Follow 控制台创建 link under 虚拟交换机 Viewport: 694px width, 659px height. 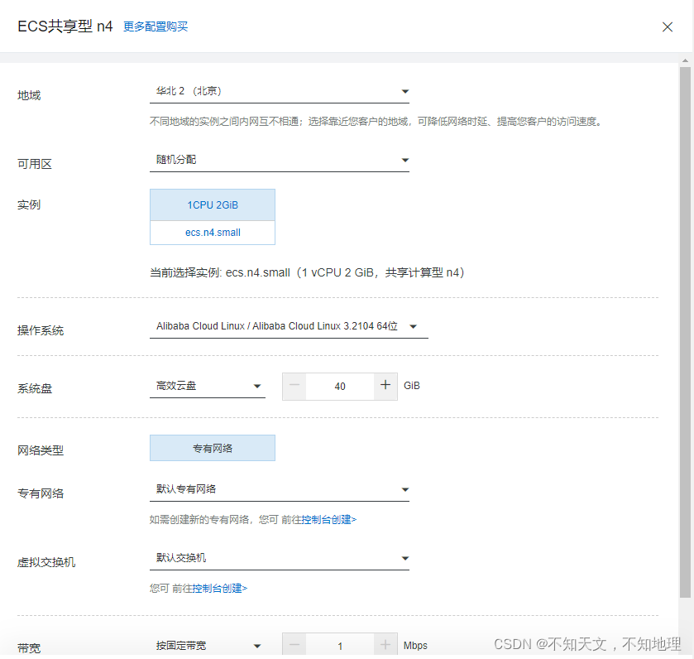click(x=219, y=588)
